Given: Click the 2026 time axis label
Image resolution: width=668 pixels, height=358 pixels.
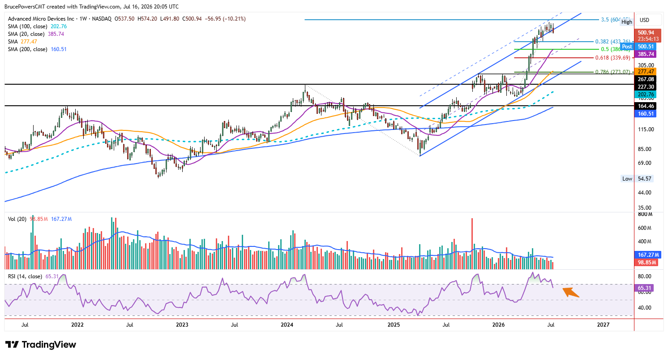Looking at the screenshot, I should pyautogui.click(x=498, y=324).
